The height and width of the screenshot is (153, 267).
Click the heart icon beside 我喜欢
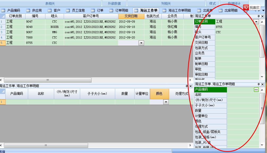click(x=246, y=8)
